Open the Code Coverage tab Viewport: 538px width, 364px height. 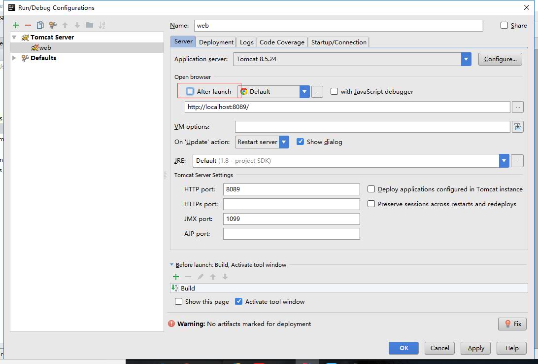pyautogui.click(x=282, y=42)
